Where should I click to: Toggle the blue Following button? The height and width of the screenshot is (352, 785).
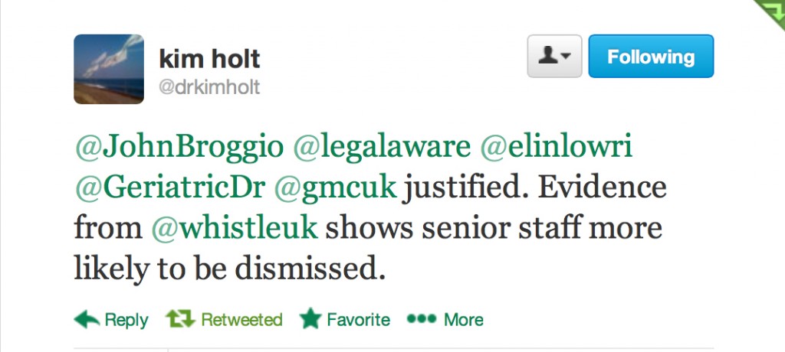coord(651,57)
